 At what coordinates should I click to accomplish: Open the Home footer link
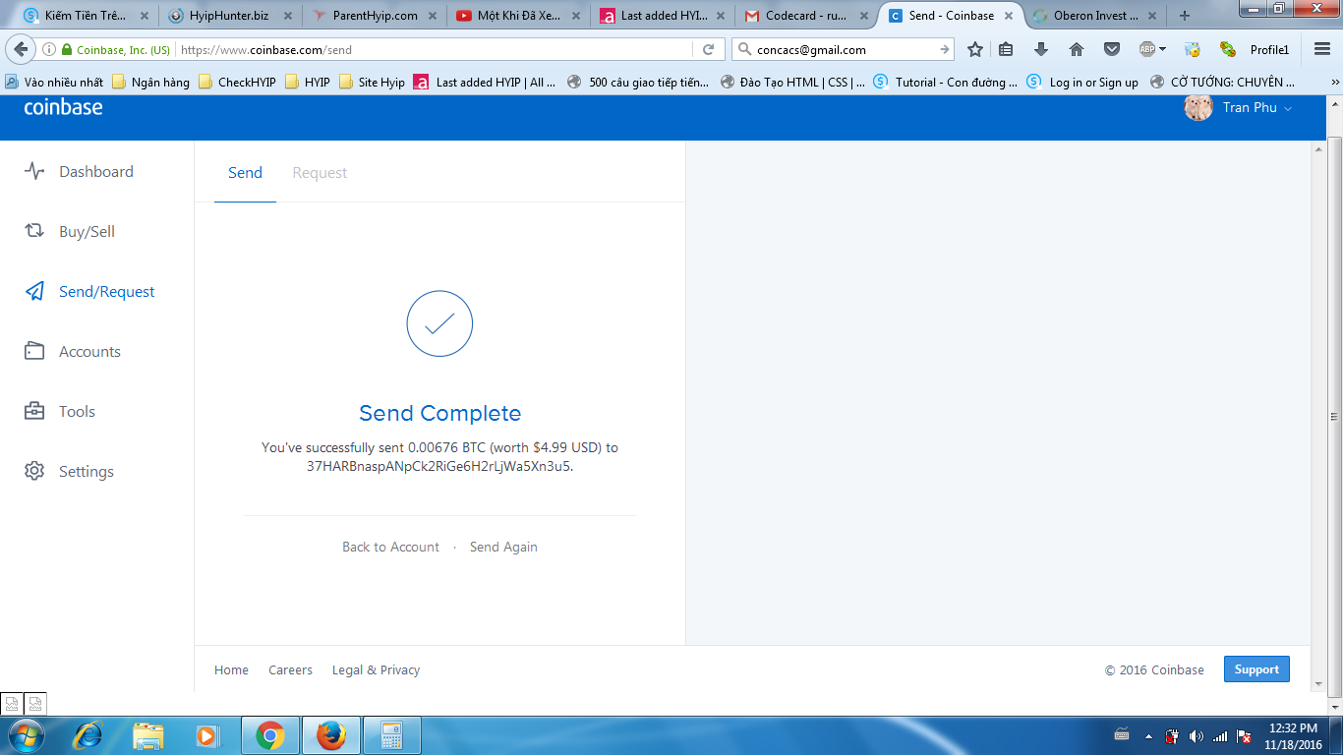231,669
